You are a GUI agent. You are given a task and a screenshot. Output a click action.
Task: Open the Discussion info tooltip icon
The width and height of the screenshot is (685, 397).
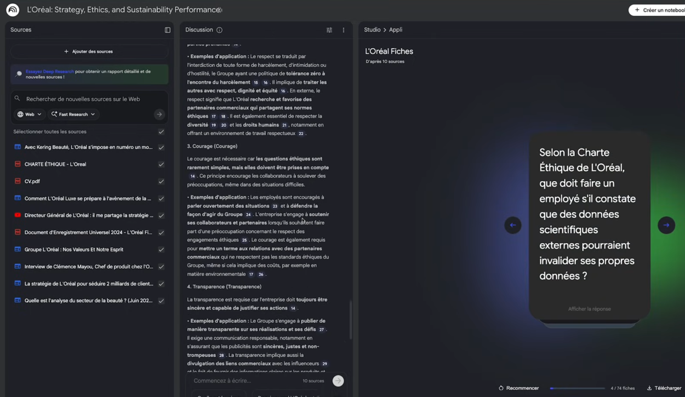click(x=219, y=30)
